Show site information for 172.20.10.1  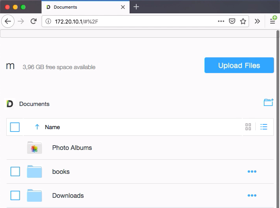48,21
